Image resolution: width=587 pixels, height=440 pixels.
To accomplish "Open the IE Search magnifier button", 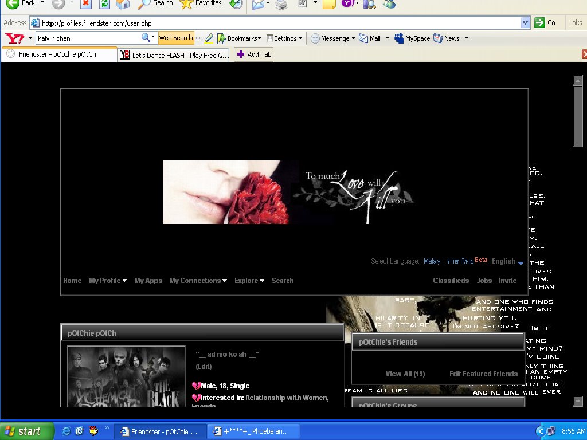I will point(155,3).
